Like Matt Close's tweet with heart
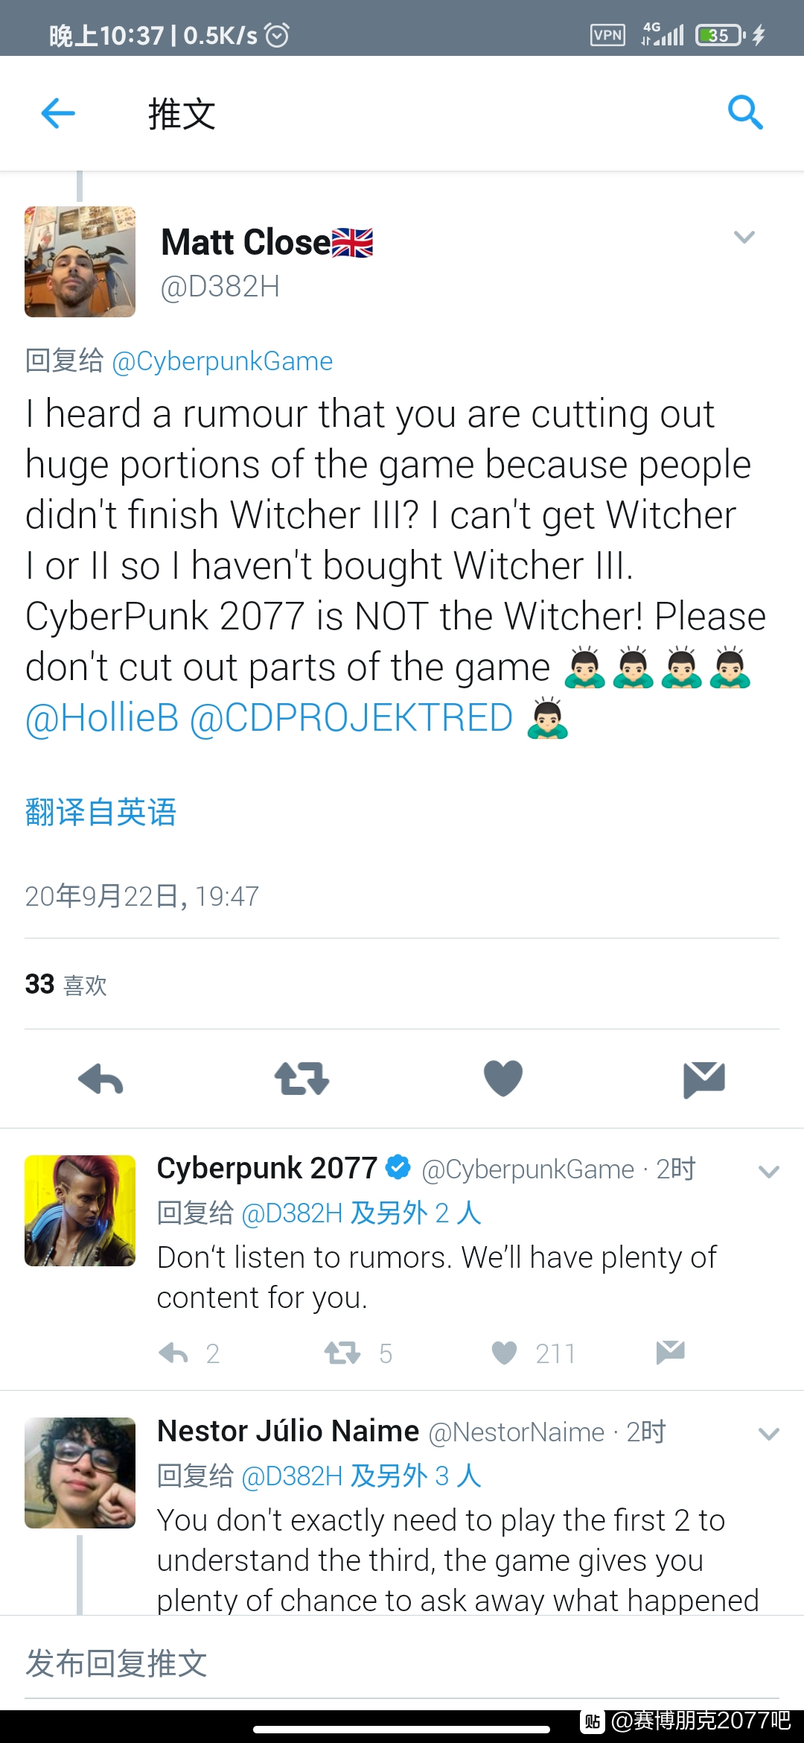Screen dimensions: 804x1743 point(503,1079)
